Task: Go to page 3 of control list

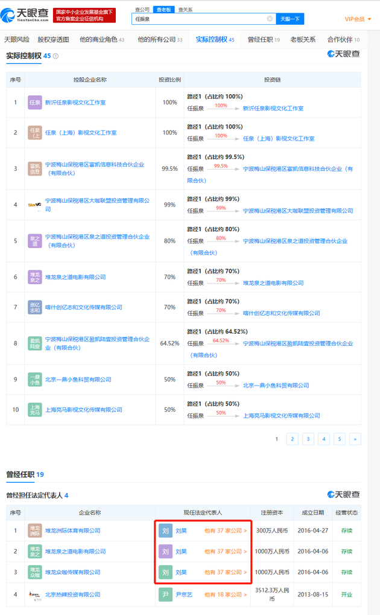Action: (x=308, y=439)
